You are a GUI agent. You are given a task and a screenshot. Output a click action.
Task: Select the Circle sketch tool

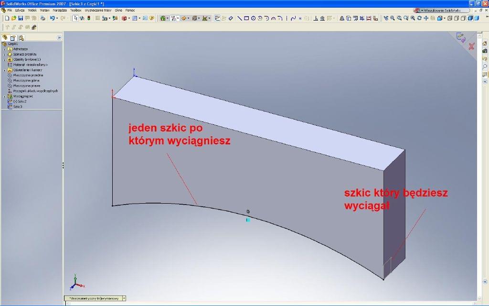tap(253, 19)
